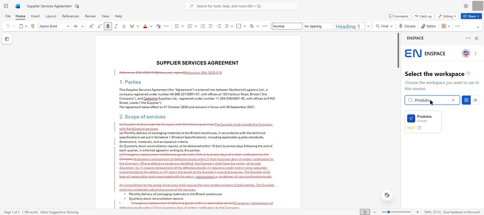The image size is (484, 215).
Task: Open the settings gear icon
Action: (466, 6)
